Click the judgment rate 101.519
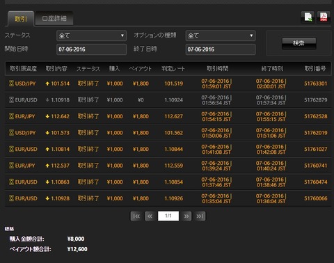This screenshot has width=334, height=263. click(174, 83)
